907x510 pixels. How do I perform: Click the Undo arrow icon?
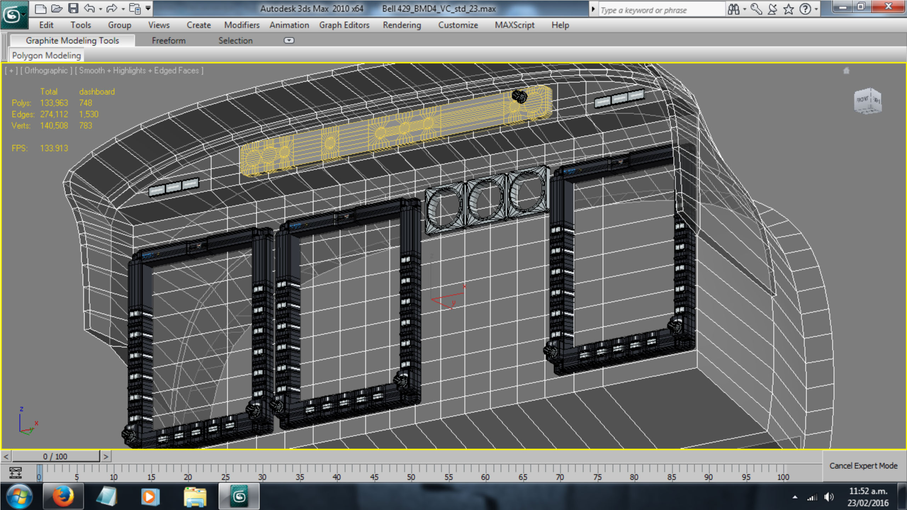(89, 8)
